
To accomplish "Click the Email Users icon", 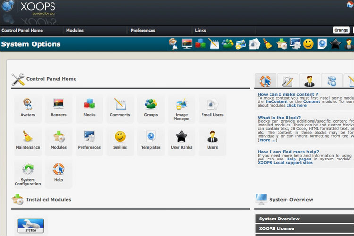I will click(212, 107).
